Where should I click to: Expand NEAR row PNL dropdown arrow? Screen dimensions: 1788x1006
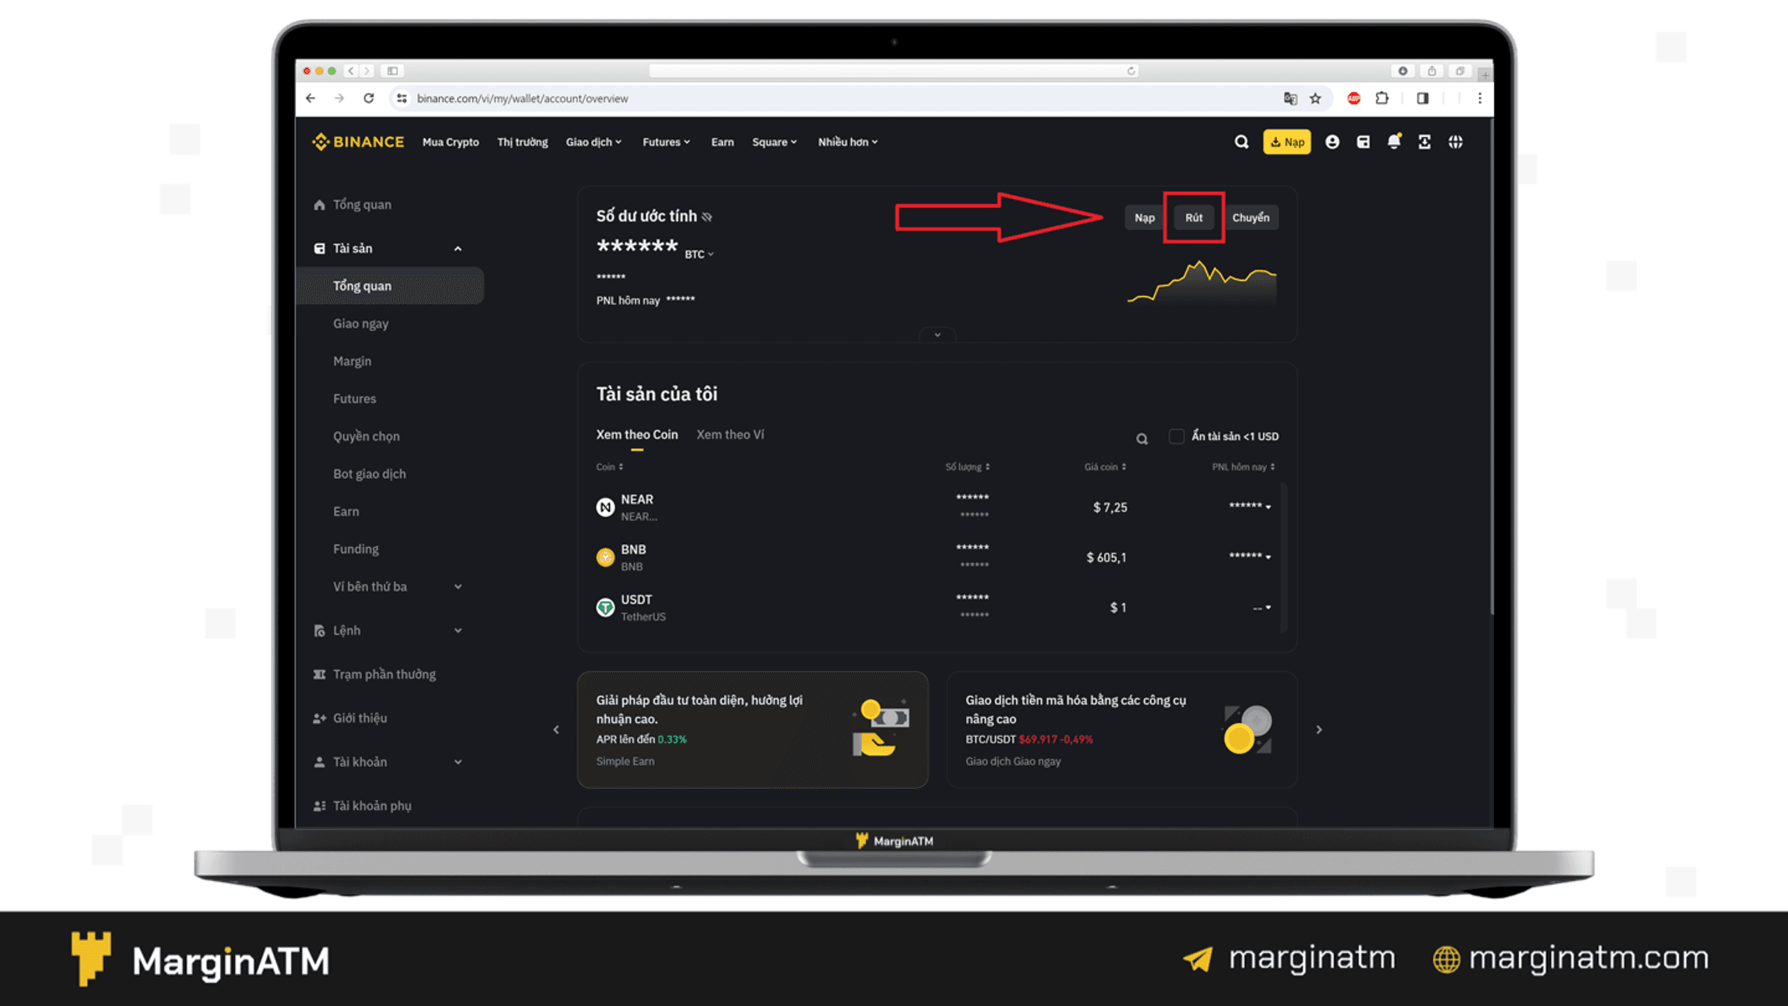pos(1268,506)
